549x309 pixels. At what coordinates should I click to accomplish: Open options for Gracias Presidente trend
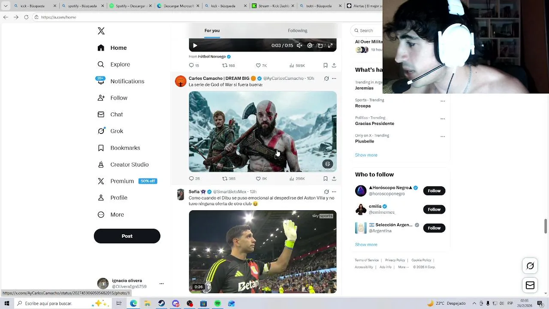point(443,119)
